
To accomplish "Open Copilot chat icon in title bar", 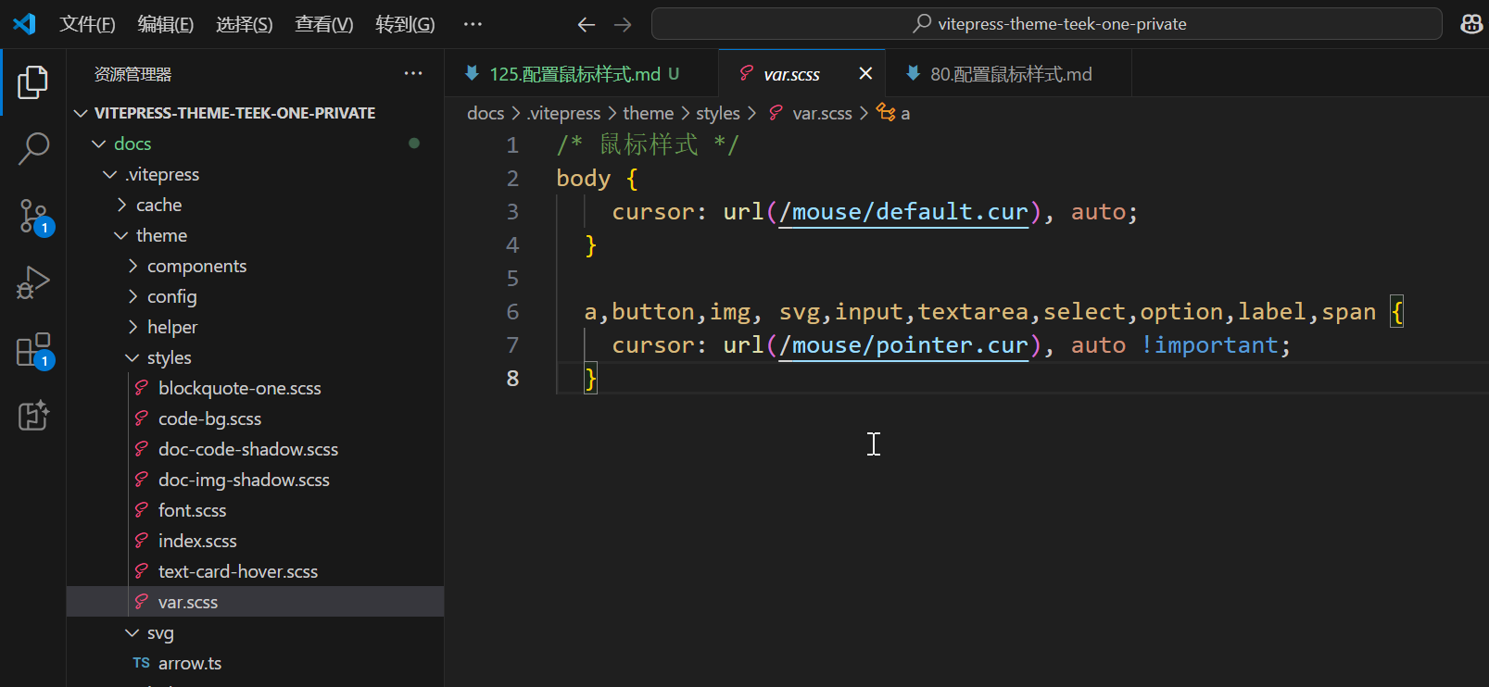I will click(1471, 24).
